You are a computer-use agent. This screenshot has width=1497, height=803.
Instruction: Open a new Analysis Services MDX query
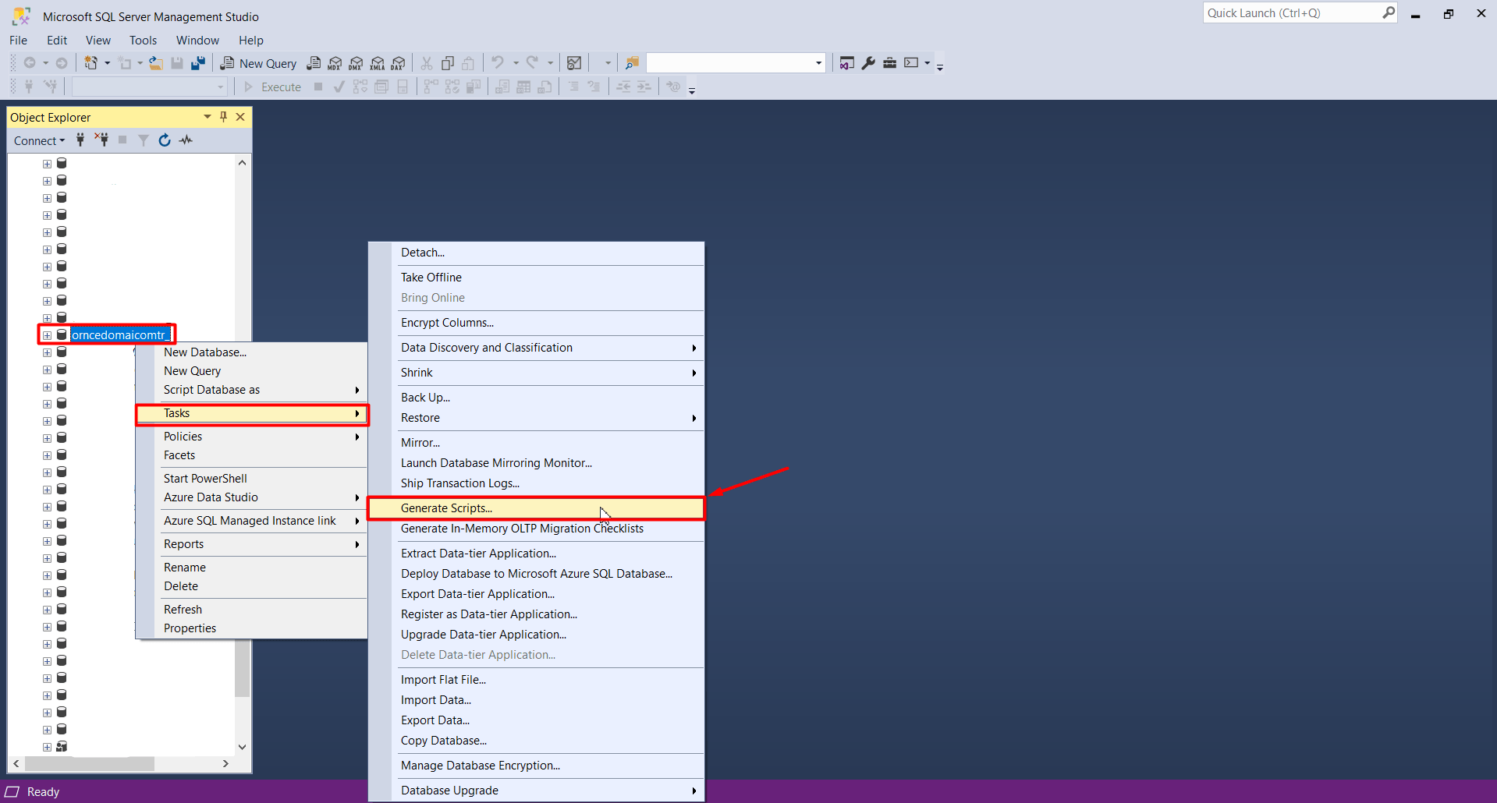click(x=335, y=63)
